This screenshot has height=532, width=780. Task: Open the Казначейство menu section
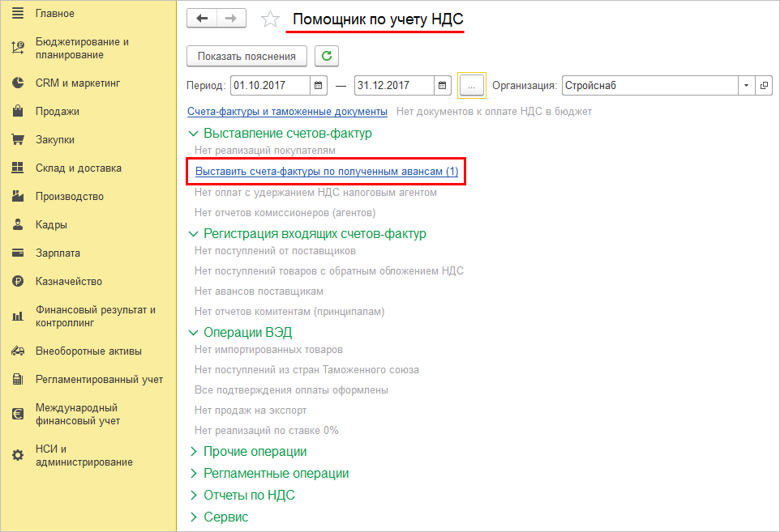tap(68, 282)
